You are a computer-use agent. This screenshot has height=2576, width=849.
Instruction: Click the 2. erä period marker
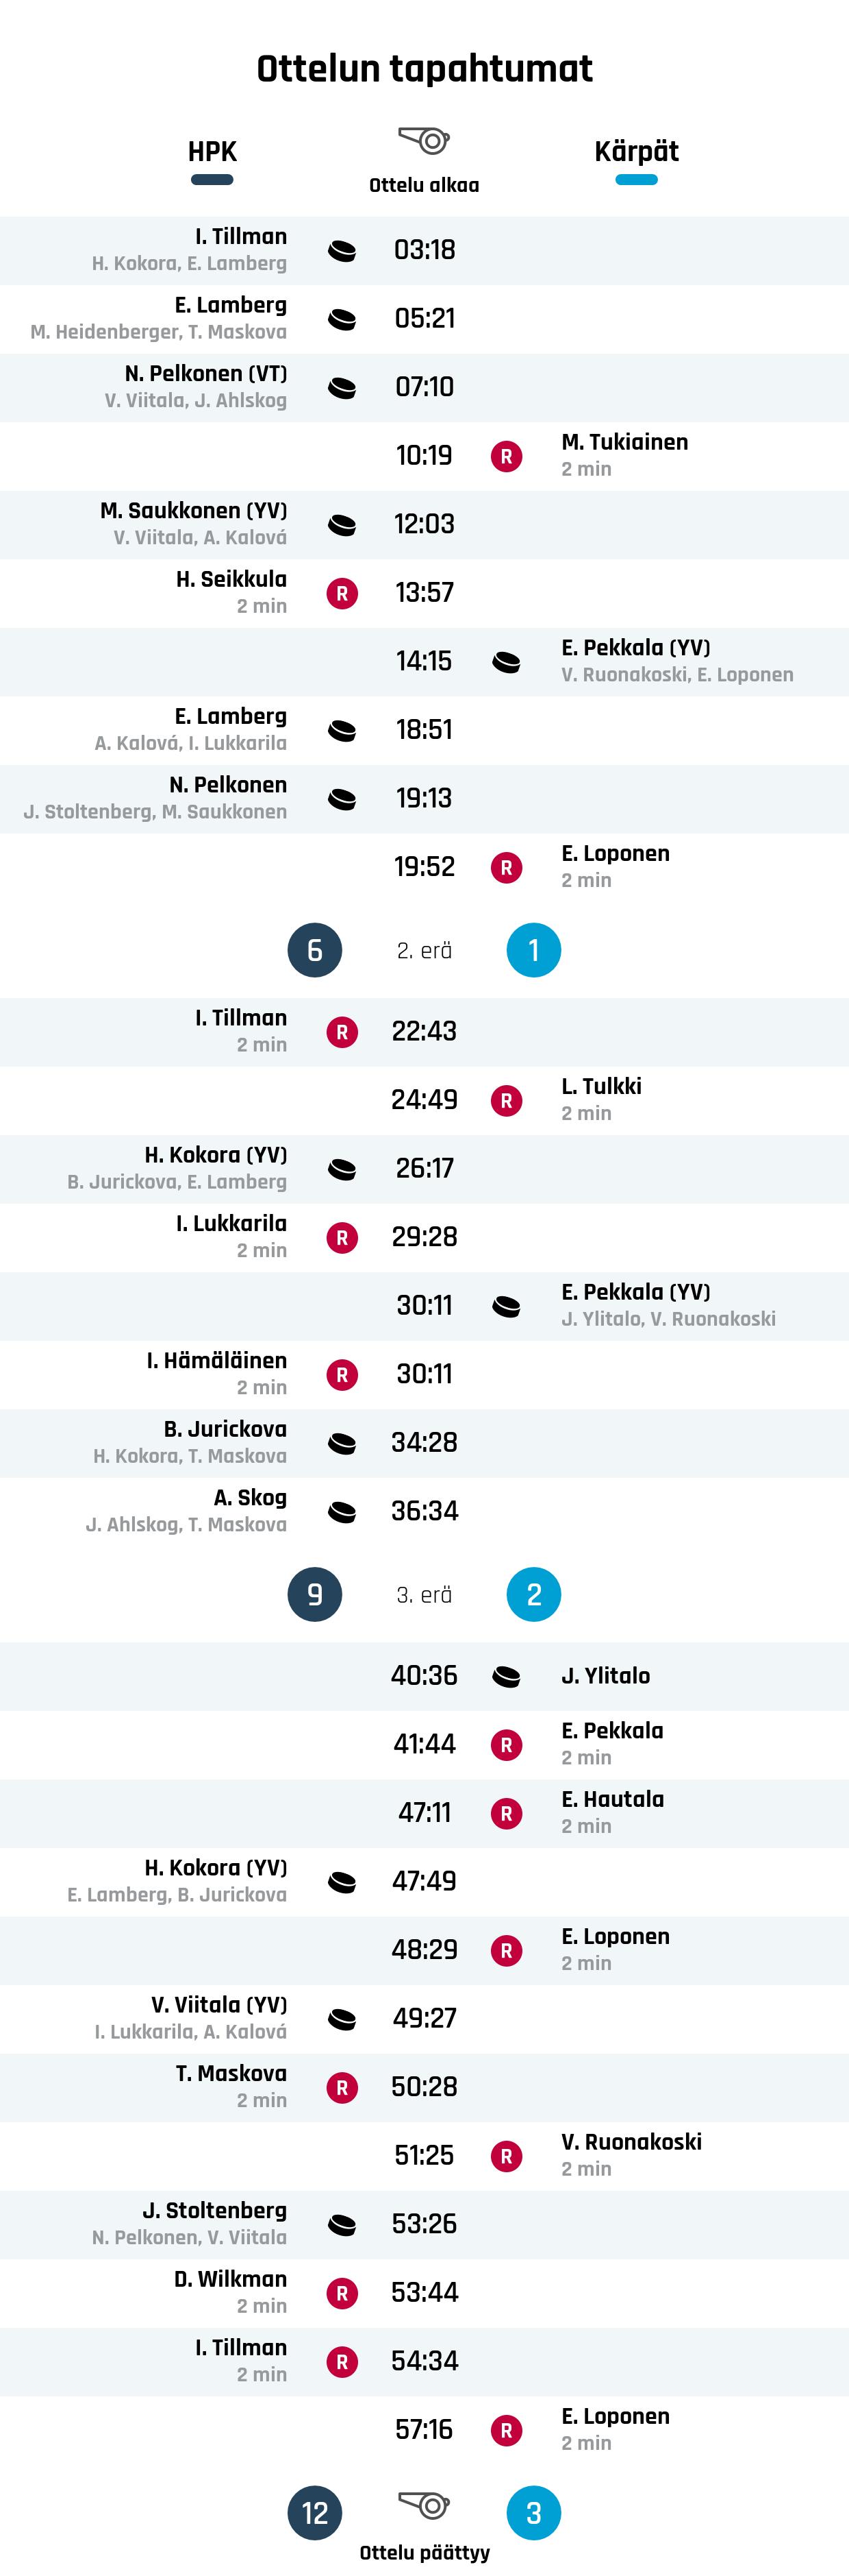point(424,951)
